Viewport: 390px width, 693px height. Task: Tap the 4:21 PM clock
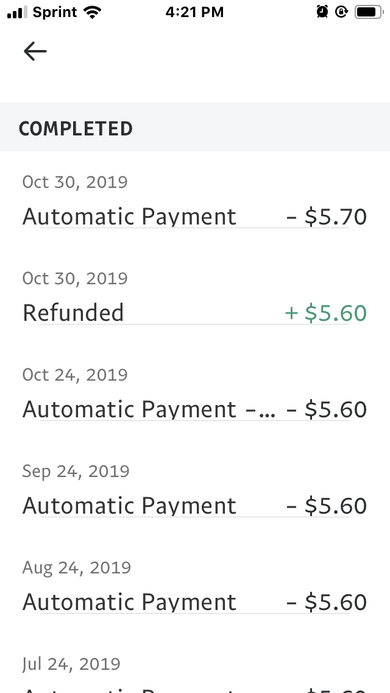[x=195, y=12]
